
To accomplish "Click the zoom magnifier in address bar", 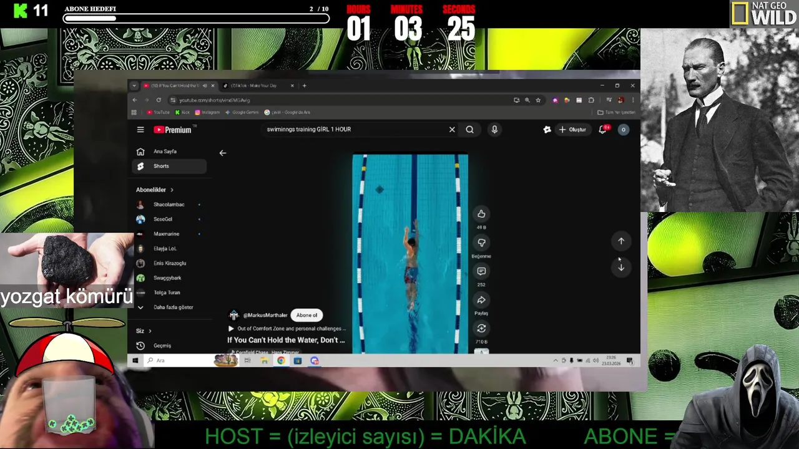I will pyautogui.click(x=527, y=100).
